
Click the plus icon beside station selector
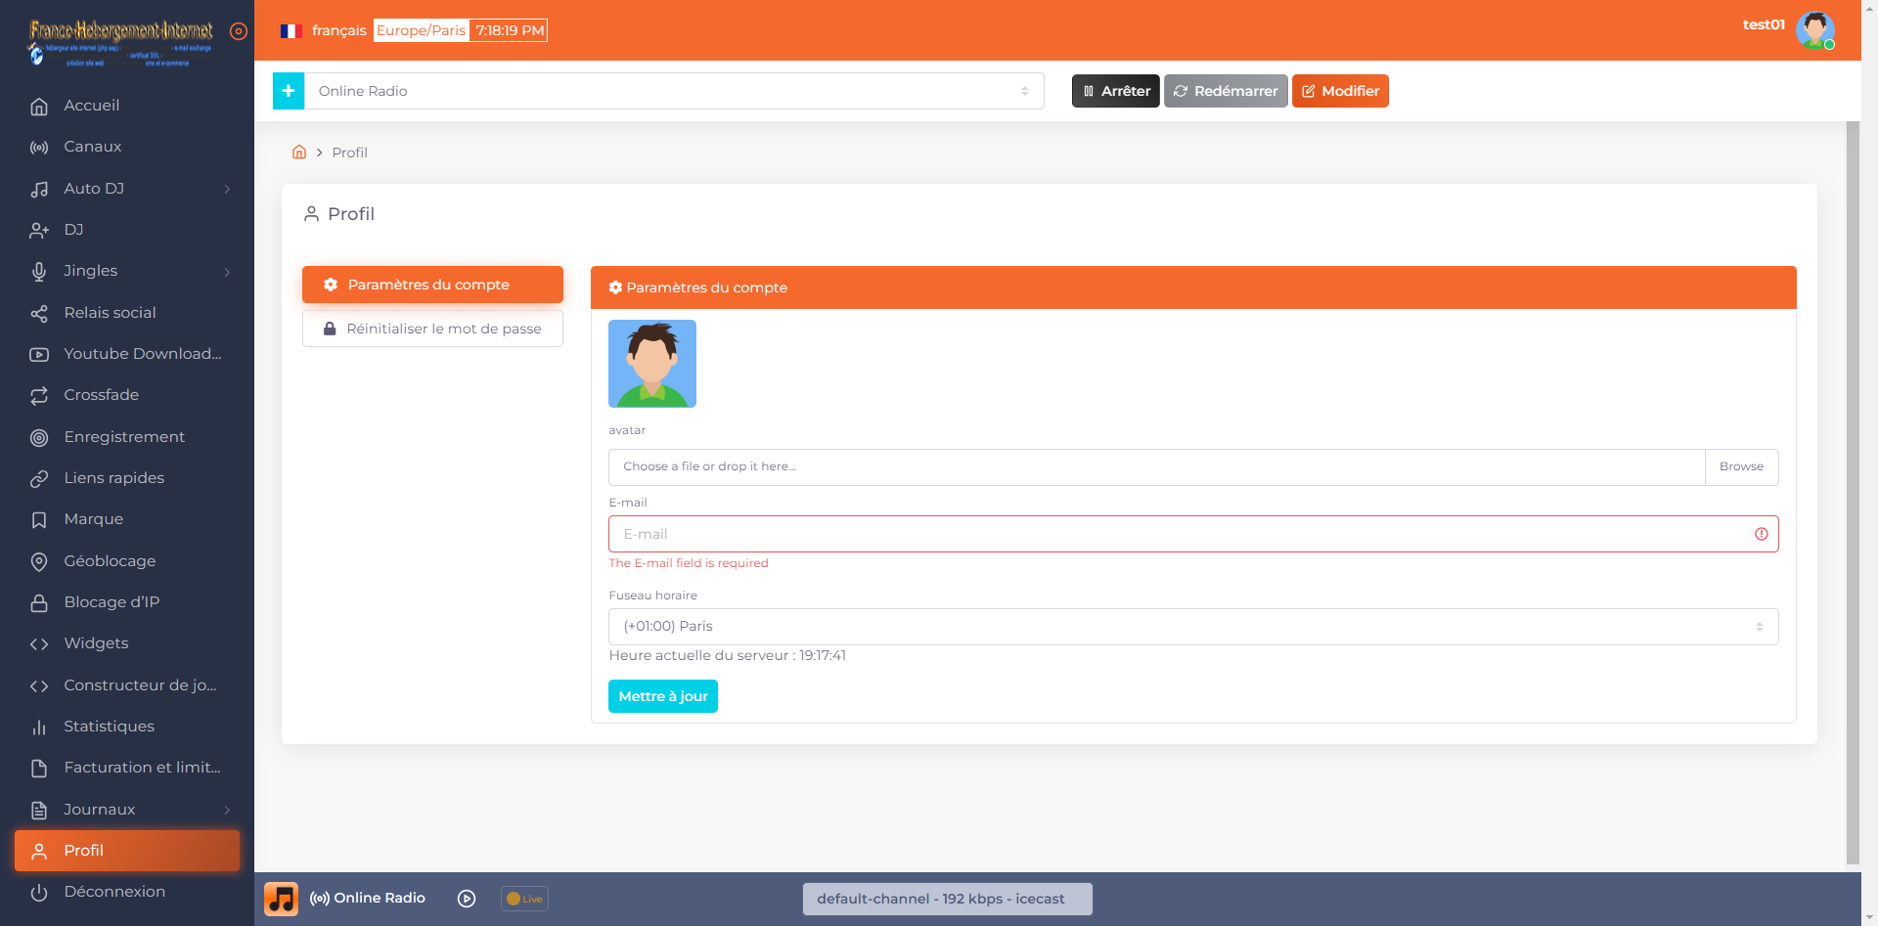click(x=289, y=91)
